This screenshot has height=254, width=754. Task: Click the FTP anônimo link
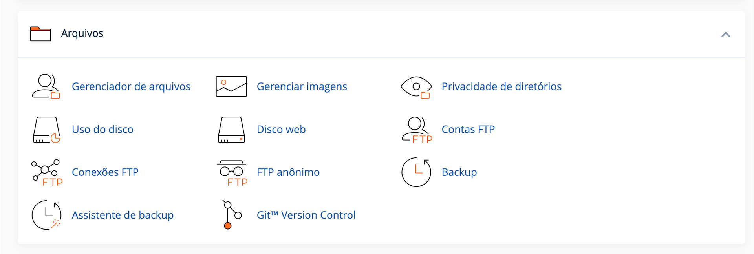point(288,172)
